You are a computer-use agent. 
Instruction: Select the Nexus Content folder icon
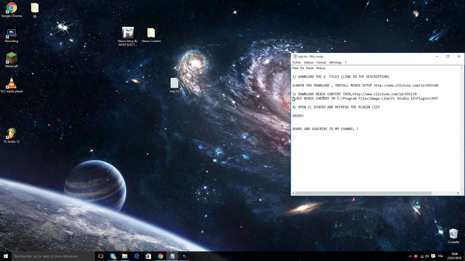click(x=151, y=35)
